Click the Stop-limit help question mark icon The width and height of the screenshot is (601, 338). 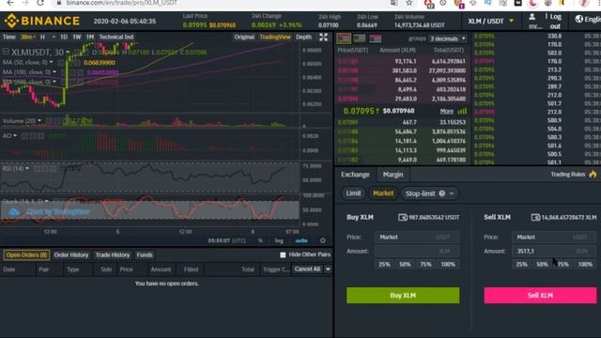coord(442,193)
